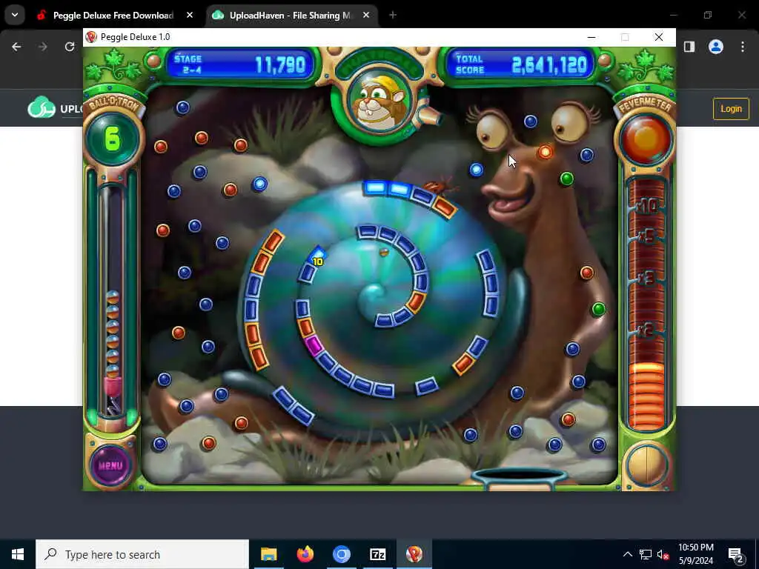Open Chrome from the taskbar
The height and width of the screenshot is (569, 759).
coord(341,554)
